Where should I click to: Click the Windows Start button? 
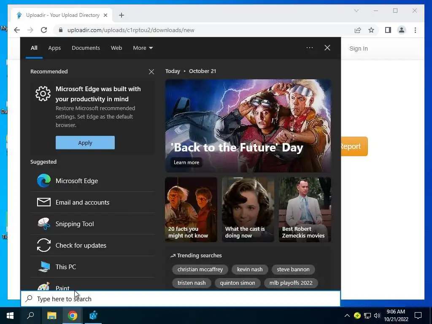point(10,316)
